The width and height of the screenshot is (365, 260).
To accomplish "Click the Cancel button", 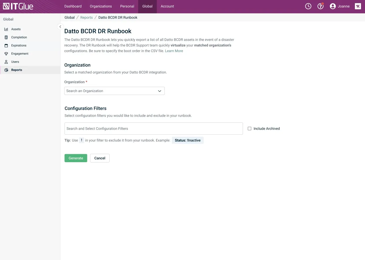I will (x=100, y=158).
